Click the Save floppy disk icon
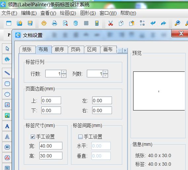Screen dimensions: 188x170 click(x=30, y=23)
